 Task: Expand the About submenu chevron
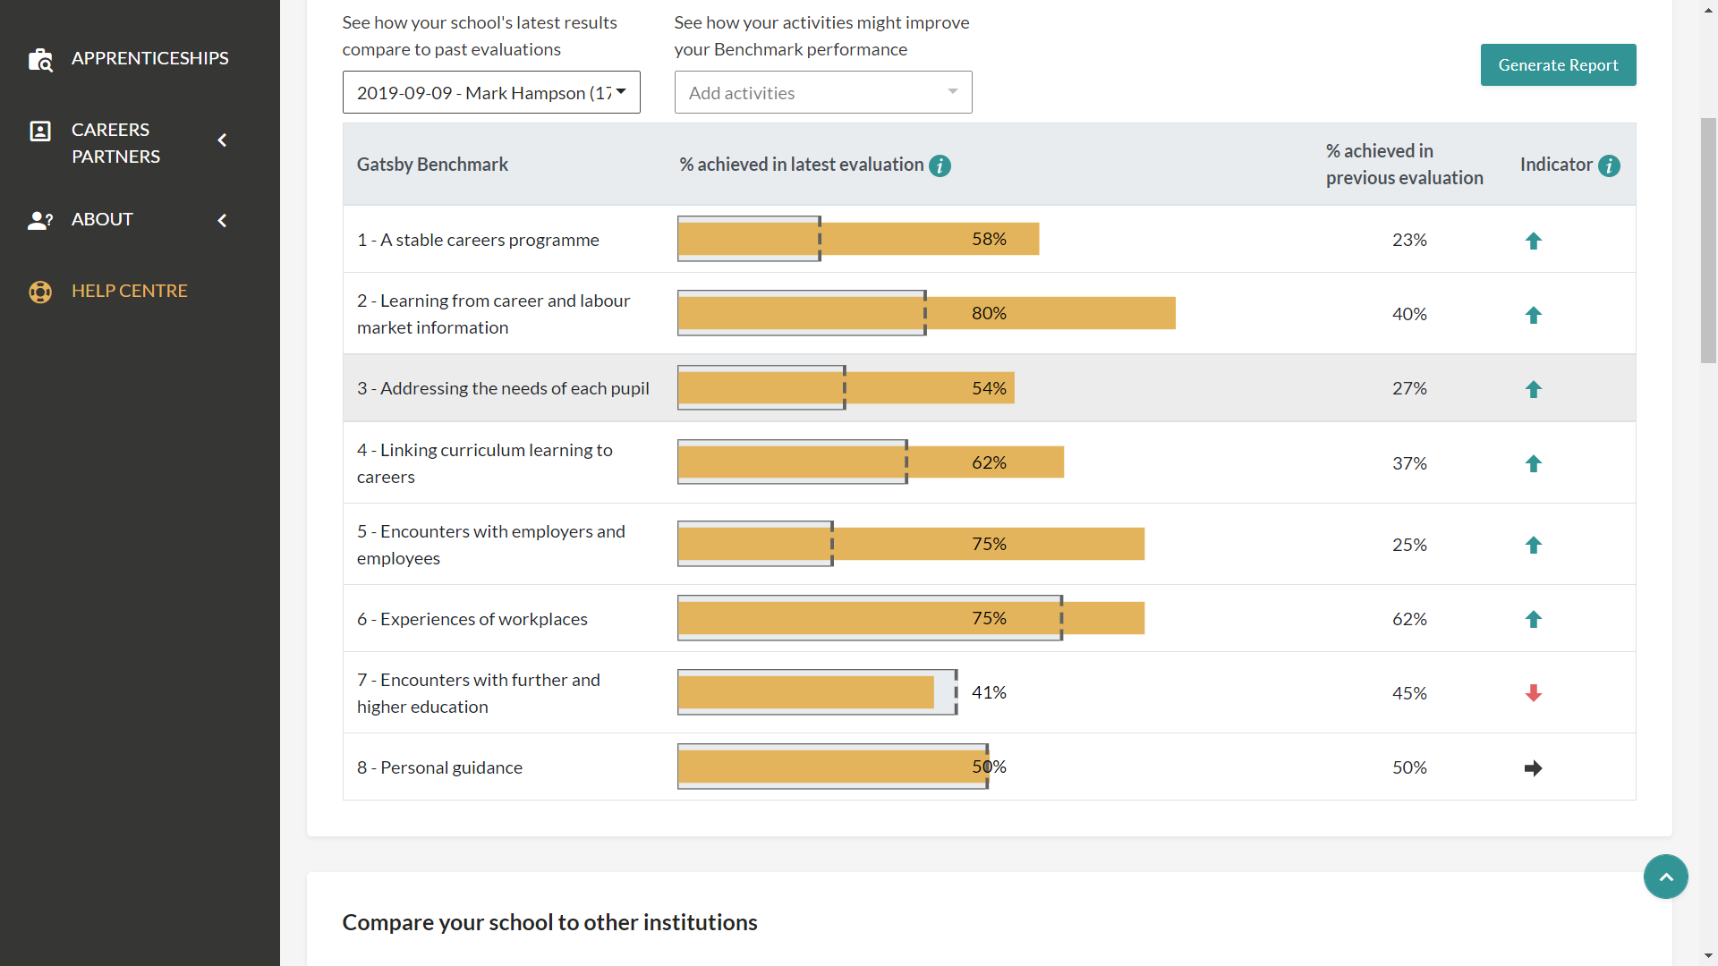pos(222,220)
